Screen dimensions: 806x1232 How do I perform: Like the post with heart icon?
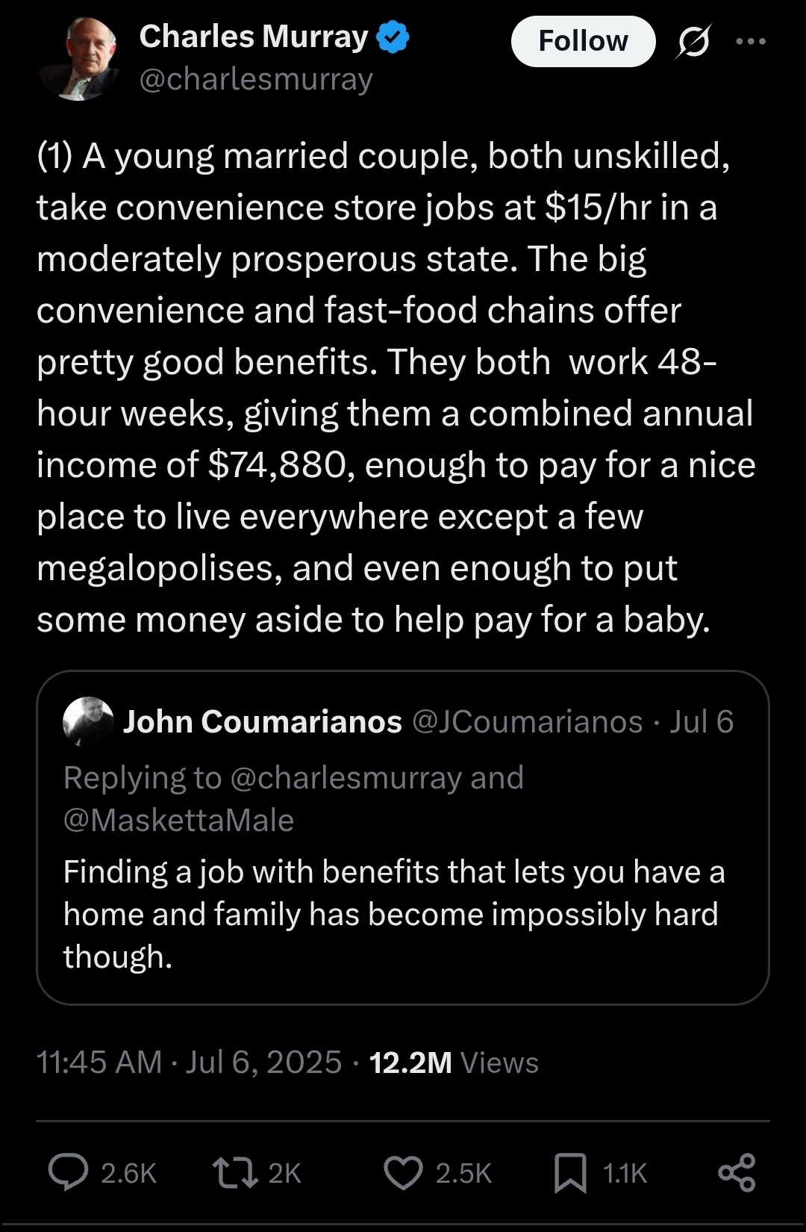click(x=403, y=1172)
